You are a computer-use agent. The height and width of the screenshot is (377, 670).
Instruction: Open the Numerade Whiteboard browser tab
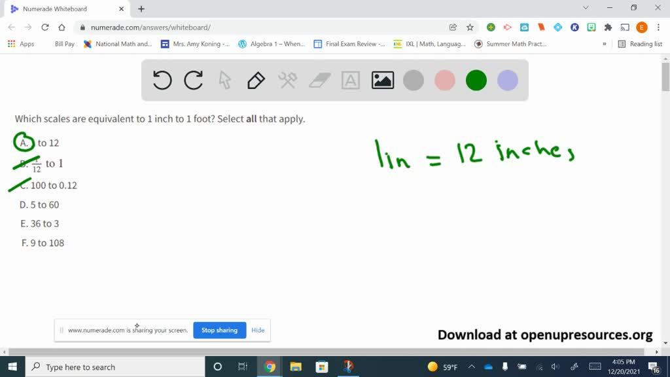[62, 9]
